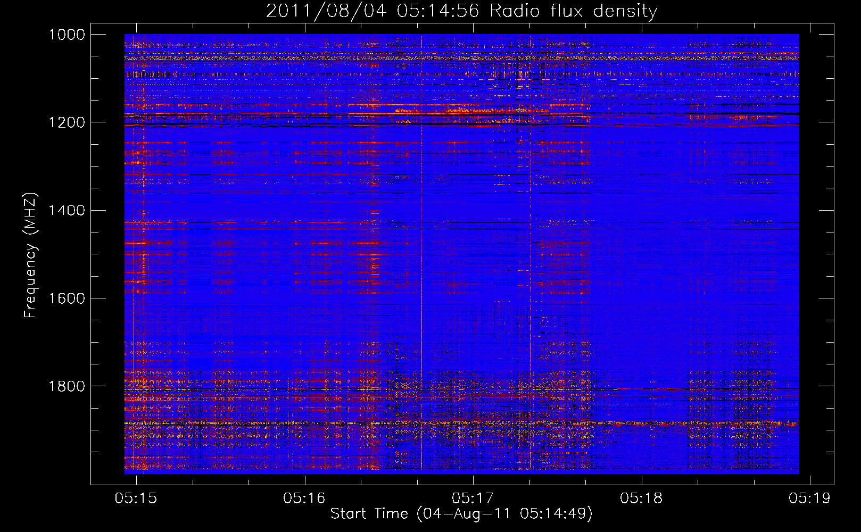Click the plot title "2011/08/04 05:14:56 Radio flux density"
Viewport: 861px width, 532px height.
pos(461,11)
